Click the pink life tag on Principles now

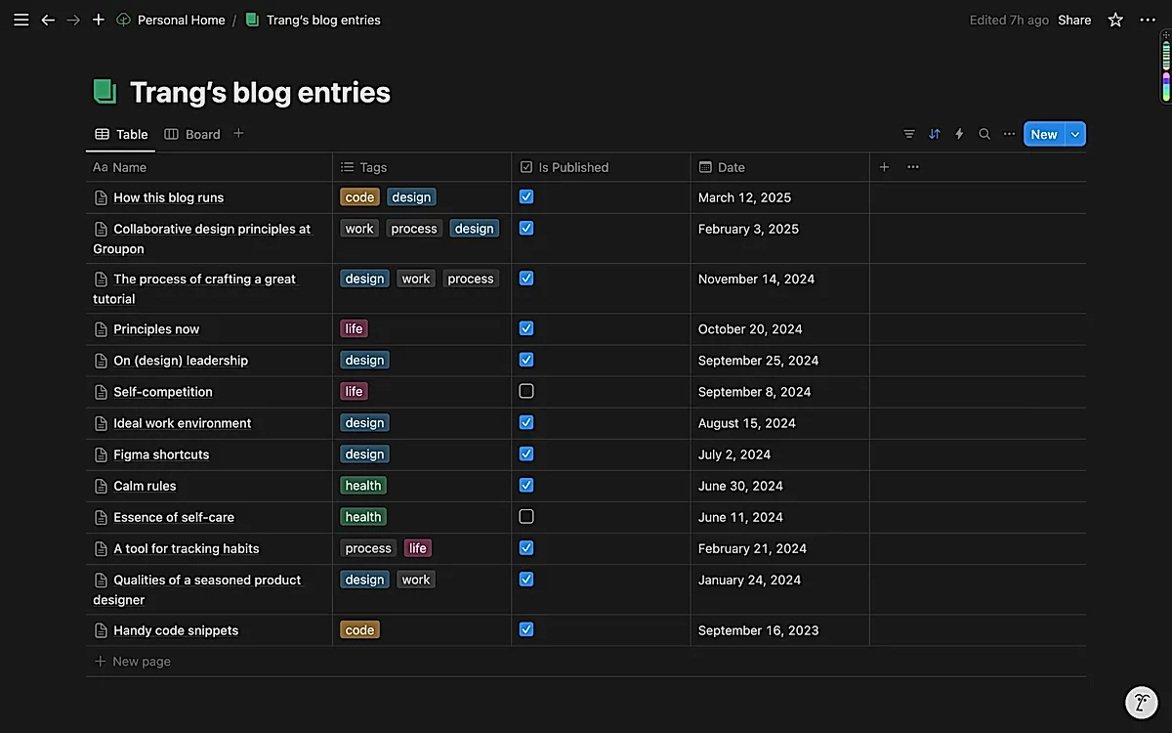click(355, 329)
